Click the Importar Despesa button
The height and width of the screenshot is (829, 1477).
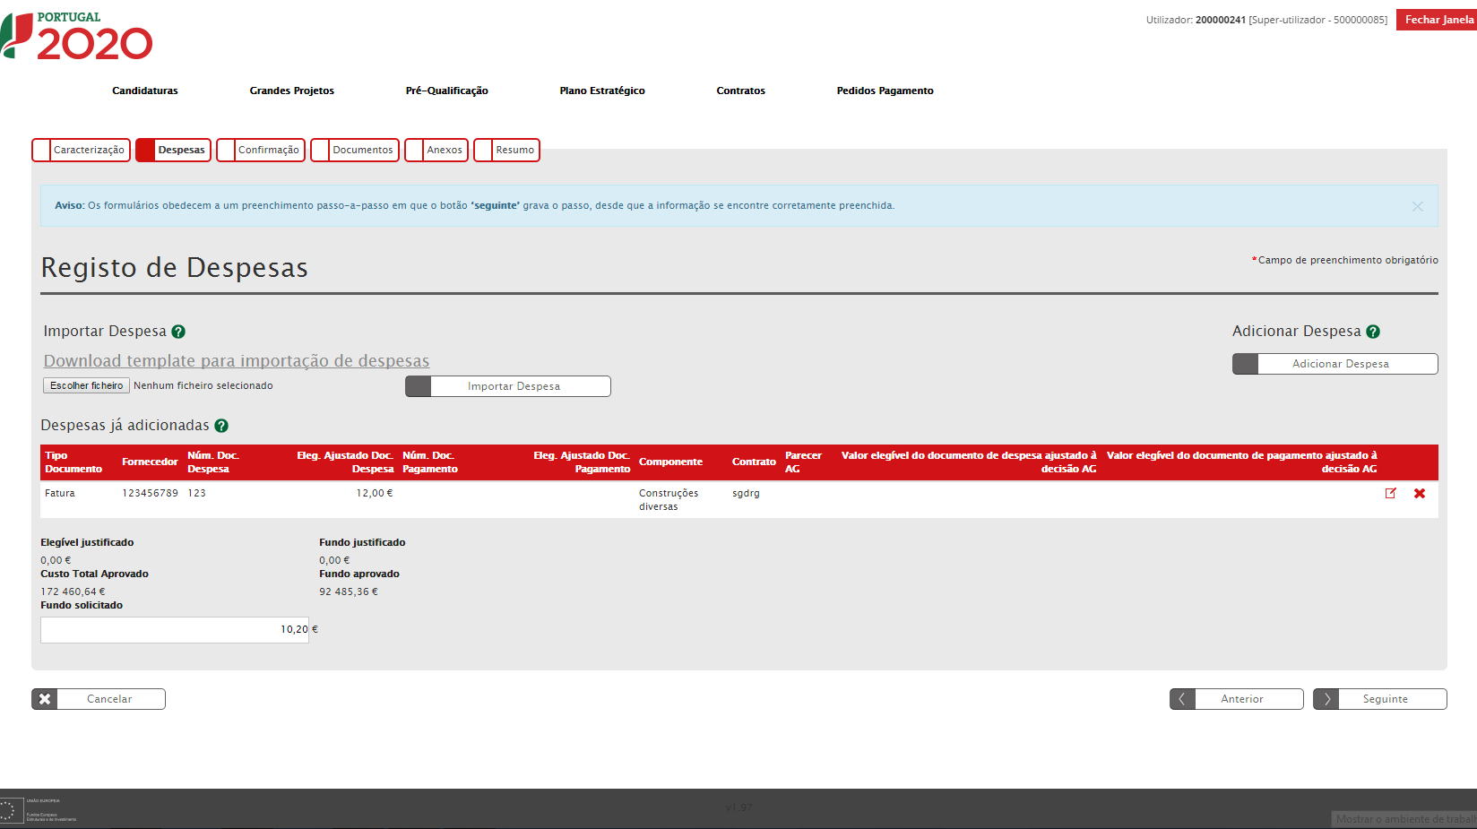(508, 386)
